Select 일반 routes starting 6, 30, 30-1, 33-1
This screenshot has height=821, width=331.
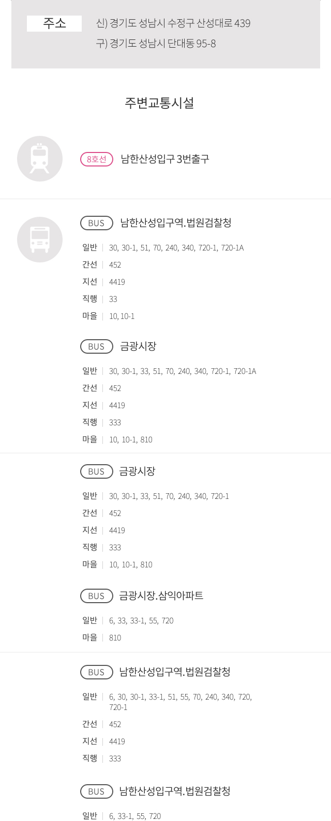tap(180, 702)
